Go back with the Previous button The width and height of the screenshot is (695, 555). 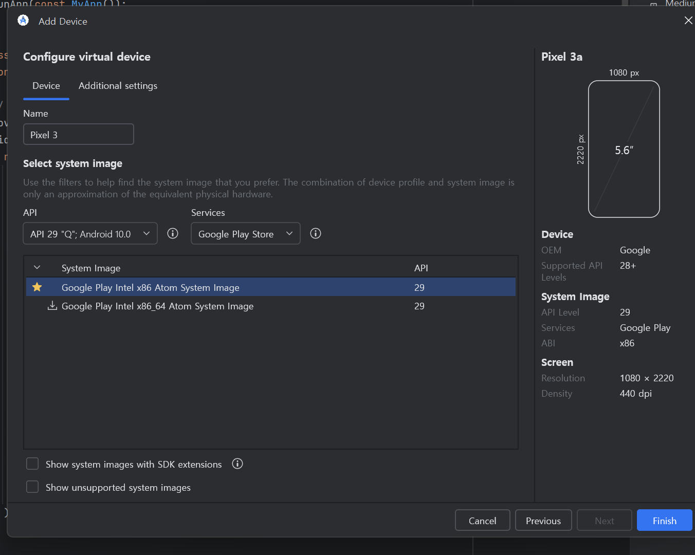click(x=543, y=521)
